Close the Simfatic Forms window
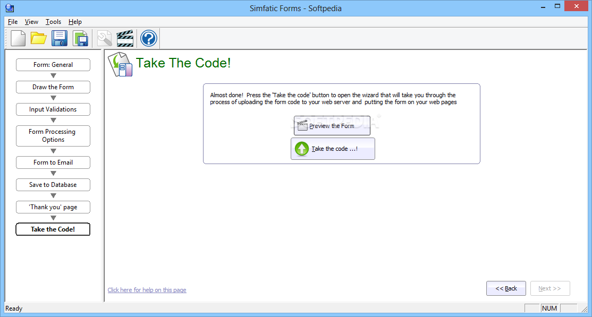The height and width of the screenshot is (317, 592). point(577,6)
